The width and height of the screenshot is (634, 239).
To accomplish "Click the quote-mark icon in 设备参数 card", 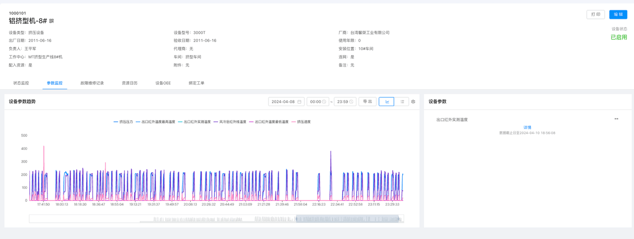I will [616, 119].
